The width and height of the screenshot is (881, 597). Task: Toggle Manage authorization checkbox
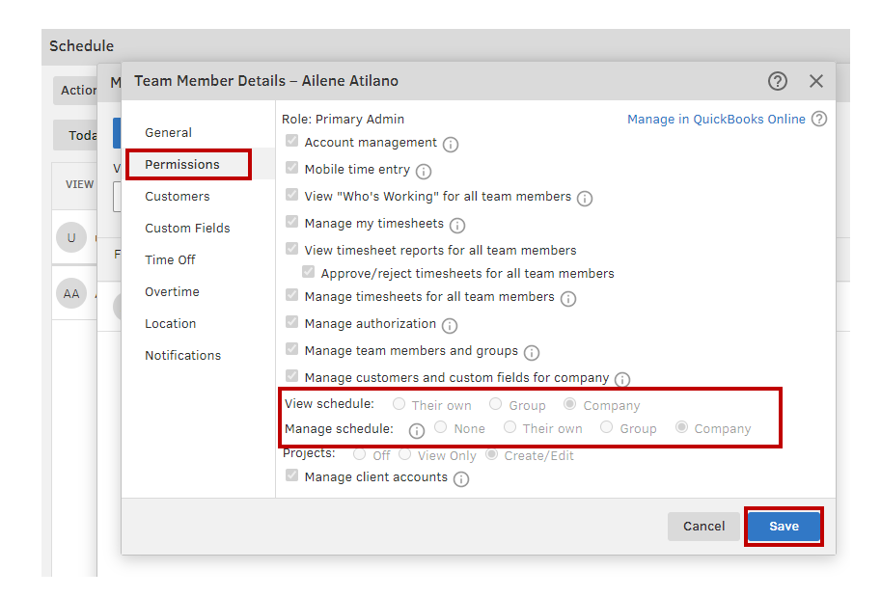[x=291, y=321]
